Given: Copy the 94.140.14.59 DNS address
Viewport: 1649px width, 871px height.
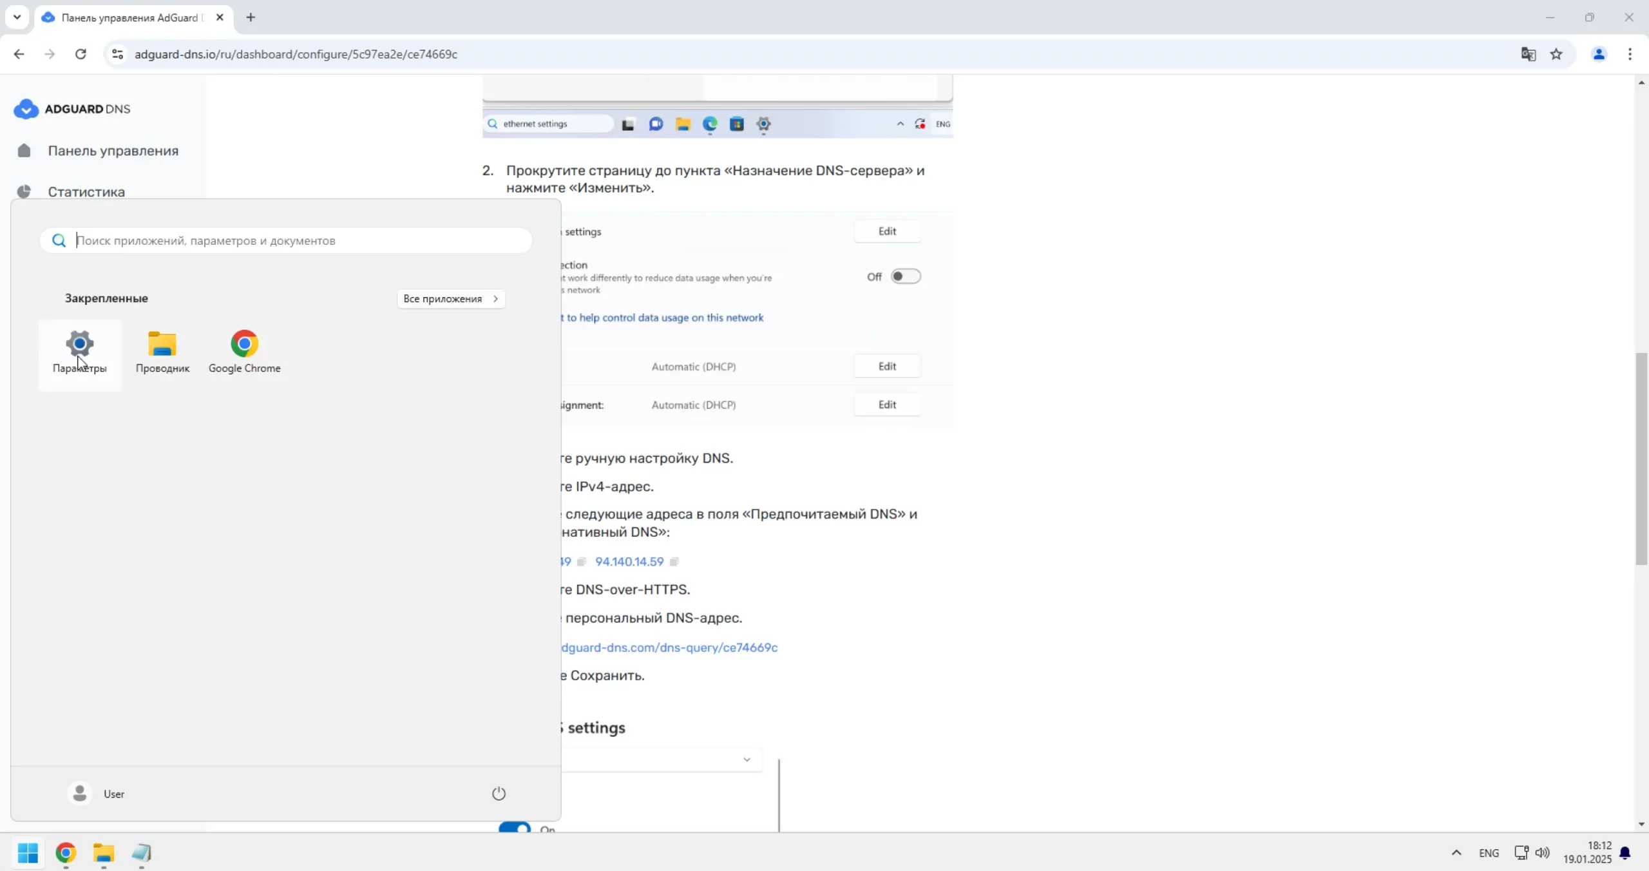Looking at the screenshot, I should click(674, 562).
